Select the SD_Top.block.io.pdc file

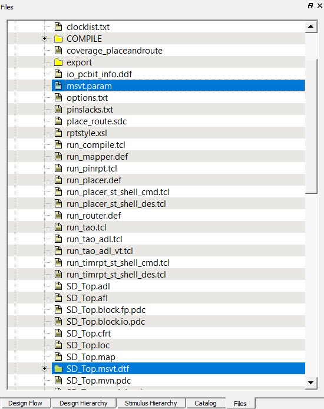pyautogui.click(x=105, y=322)
